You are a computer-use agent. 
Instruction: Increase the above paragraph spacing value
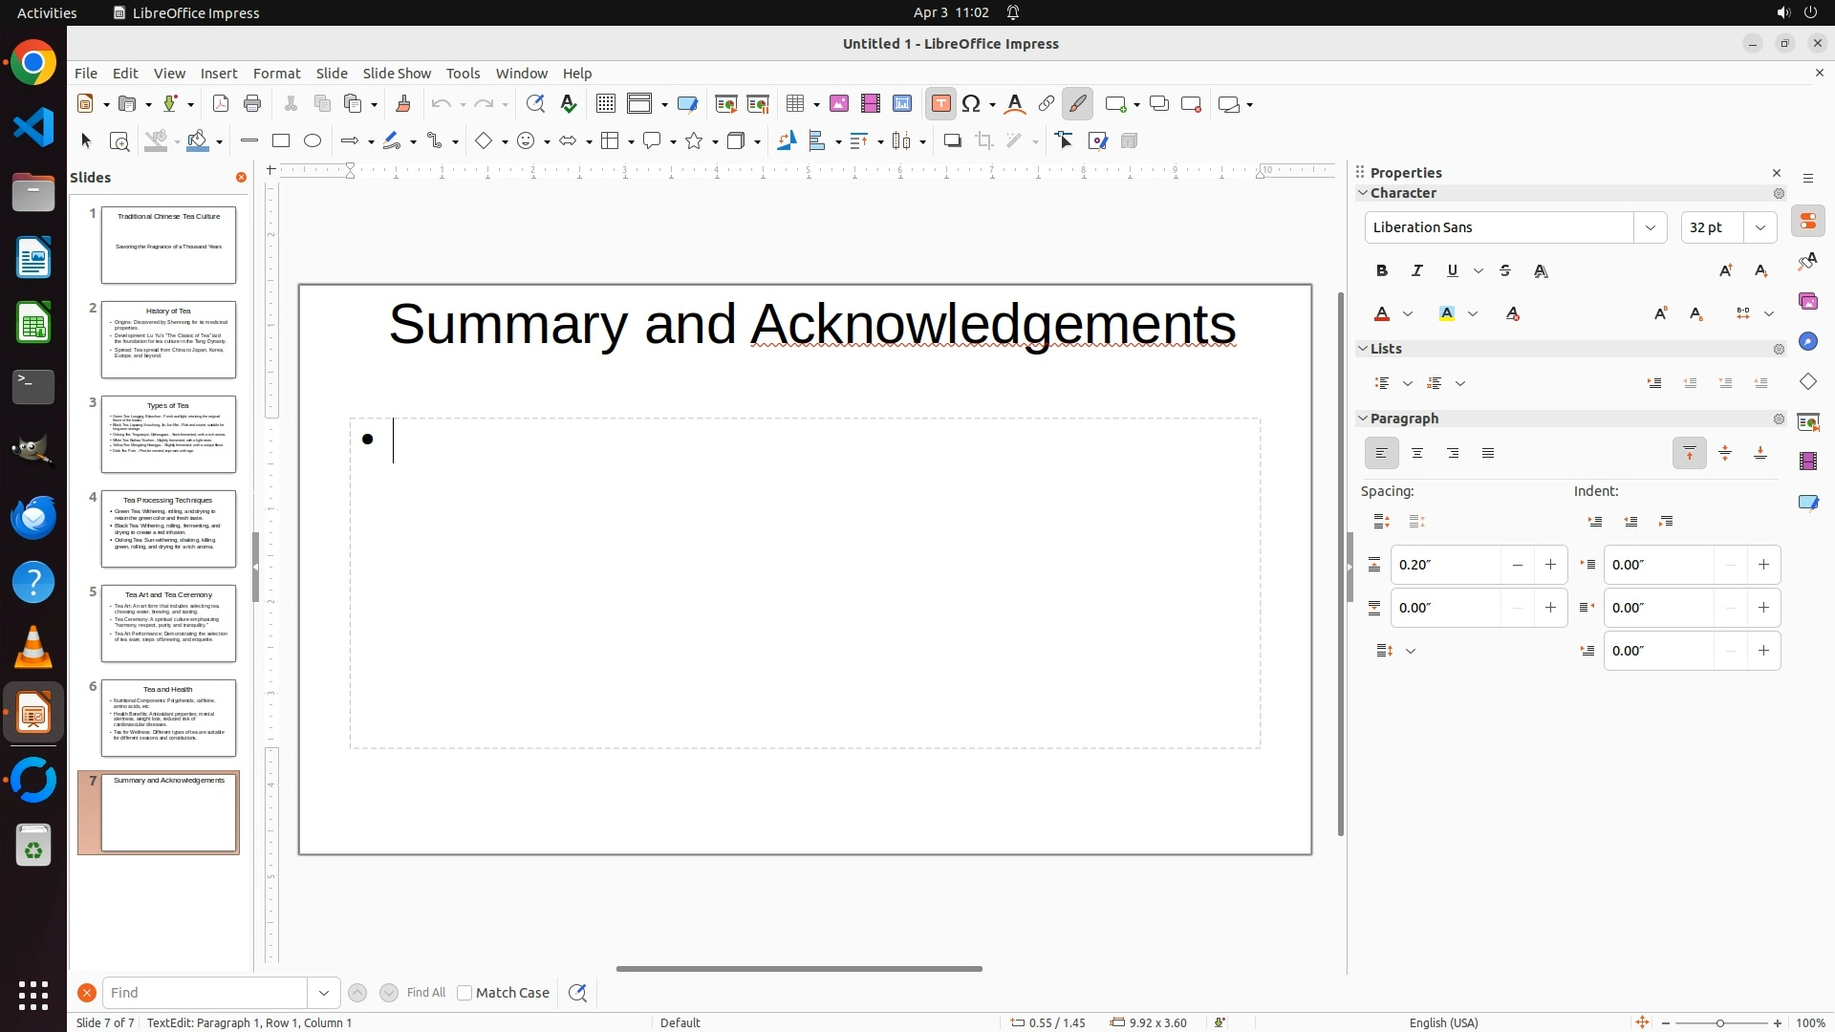coord(1550,566)
